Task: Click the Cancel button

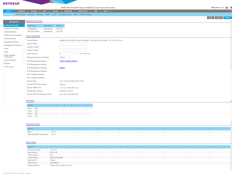Action: pyautogui.click(x=219, y=18)
